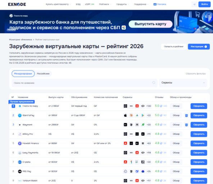The height and width of the screenshot is (184, 213).
Task: Click red Adobe icon in Плати по миру row
Action: (137, 106)
